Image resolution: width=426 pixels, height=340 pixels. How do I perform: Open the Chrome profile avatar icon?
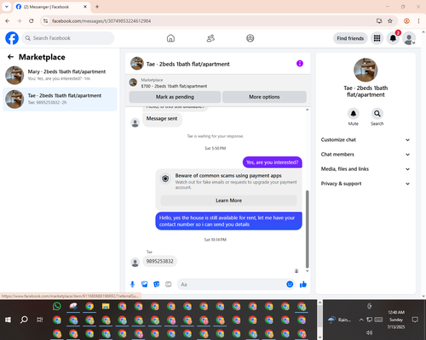406,21
